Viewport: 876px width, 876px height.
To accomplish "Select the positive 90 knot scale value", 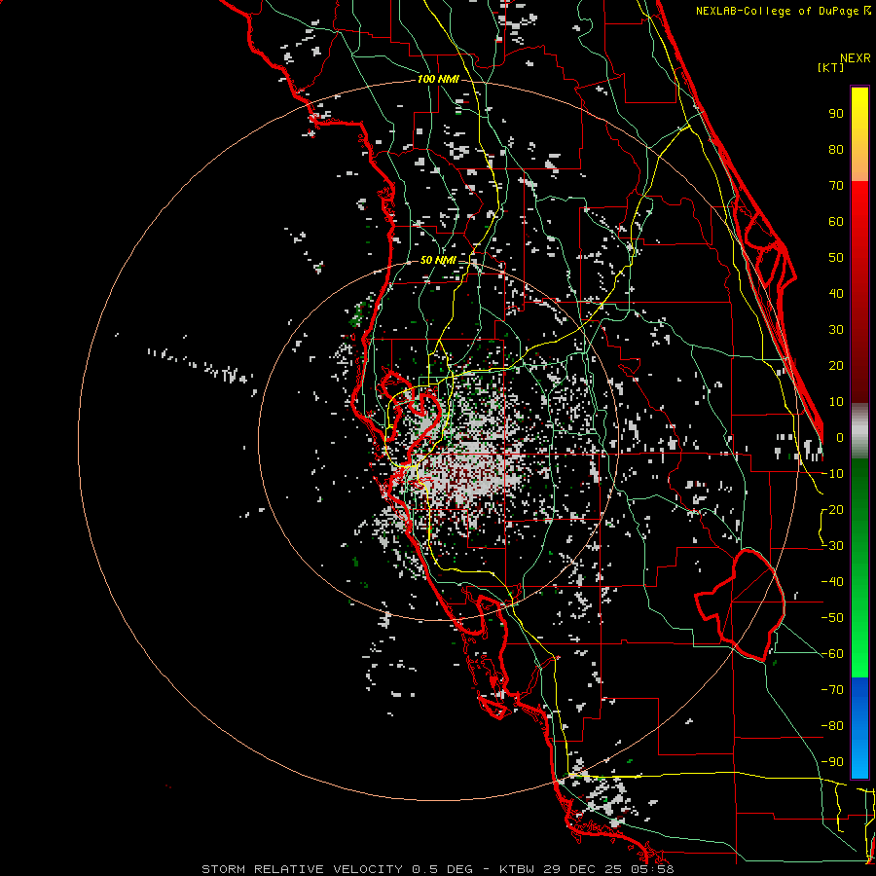I will pos(836,114).
